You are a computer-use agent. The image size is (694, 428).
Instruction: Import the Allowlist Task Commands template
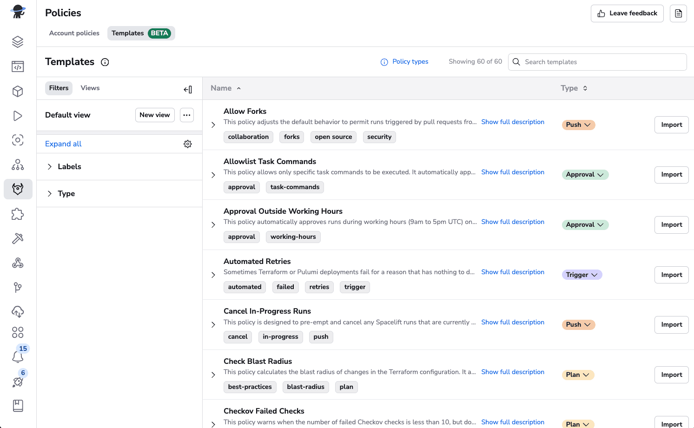[x=671, y=175]
